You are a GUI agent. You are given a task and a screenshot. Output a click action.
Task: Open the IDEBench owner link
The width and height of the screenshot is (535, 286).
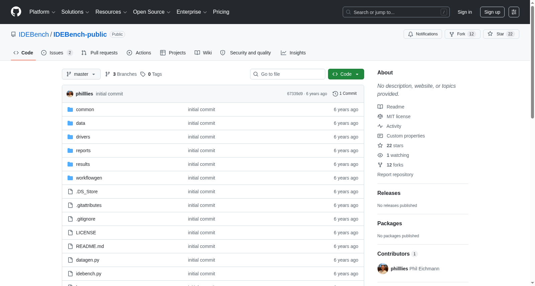point(34,34)
